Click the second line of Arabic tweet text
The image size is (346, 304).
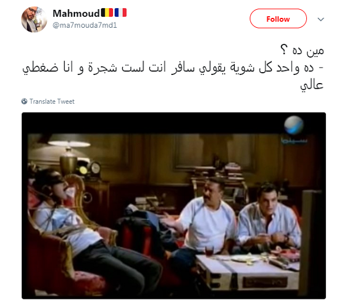[173, 67]
